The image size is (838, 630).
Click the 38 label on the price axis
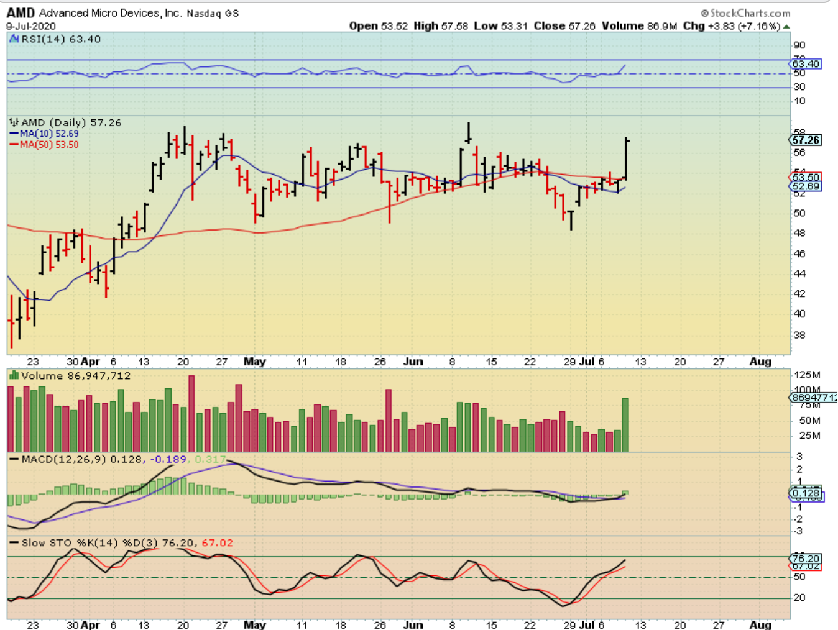coord(799,335)
